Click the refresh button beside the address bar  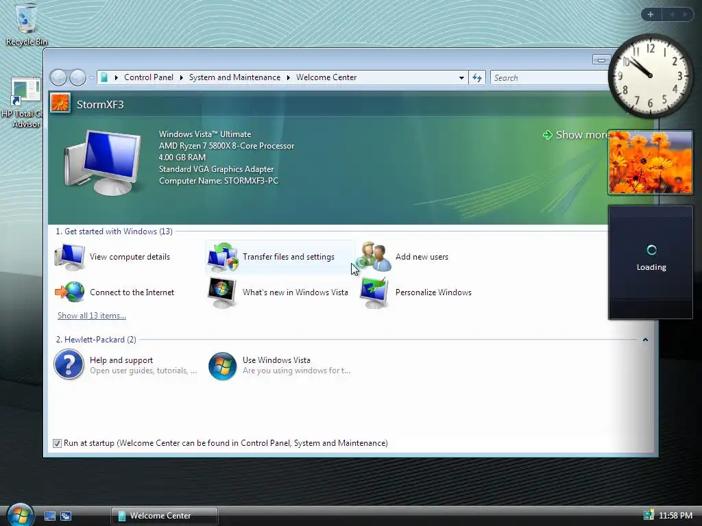[x=477, y=78]
